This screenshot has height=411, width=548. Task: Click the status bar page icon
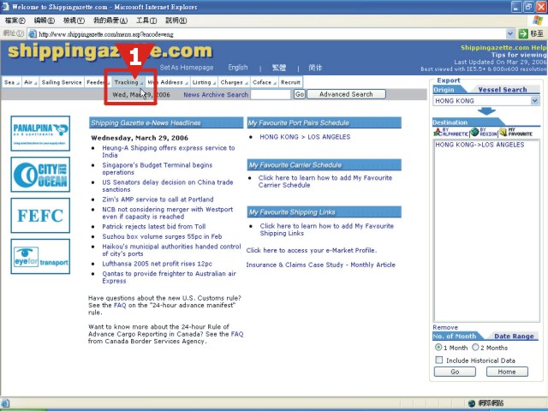(x=5, y=403)
